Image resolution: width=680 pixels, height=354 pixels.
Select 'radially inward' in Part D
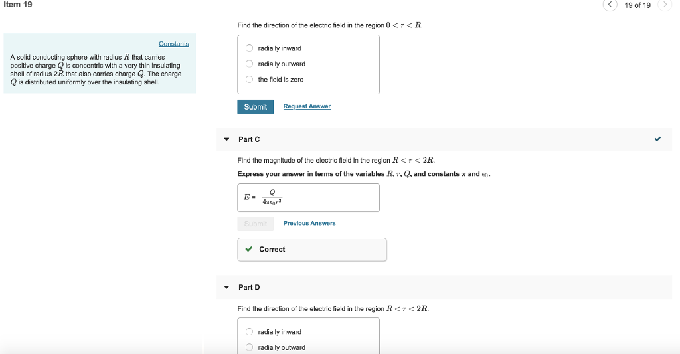click(x=250, y=332)
